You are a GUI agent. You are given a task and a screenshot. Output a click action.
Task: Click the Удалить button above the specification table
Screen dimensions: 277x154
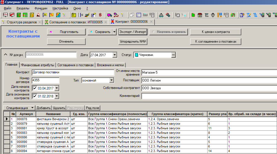click(x=59, y=108)
